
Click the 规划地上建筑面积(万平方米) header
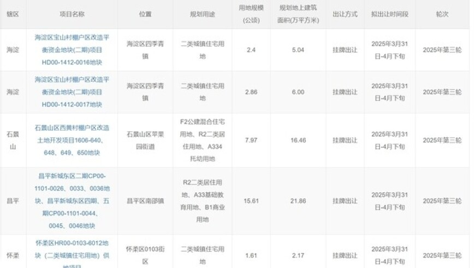click(298, 14)
